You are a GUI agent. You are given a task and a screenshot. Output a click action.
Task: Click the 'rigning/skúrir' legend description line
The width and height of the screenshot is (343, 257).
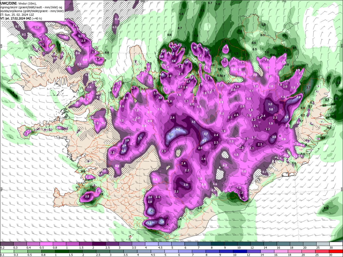32,7
